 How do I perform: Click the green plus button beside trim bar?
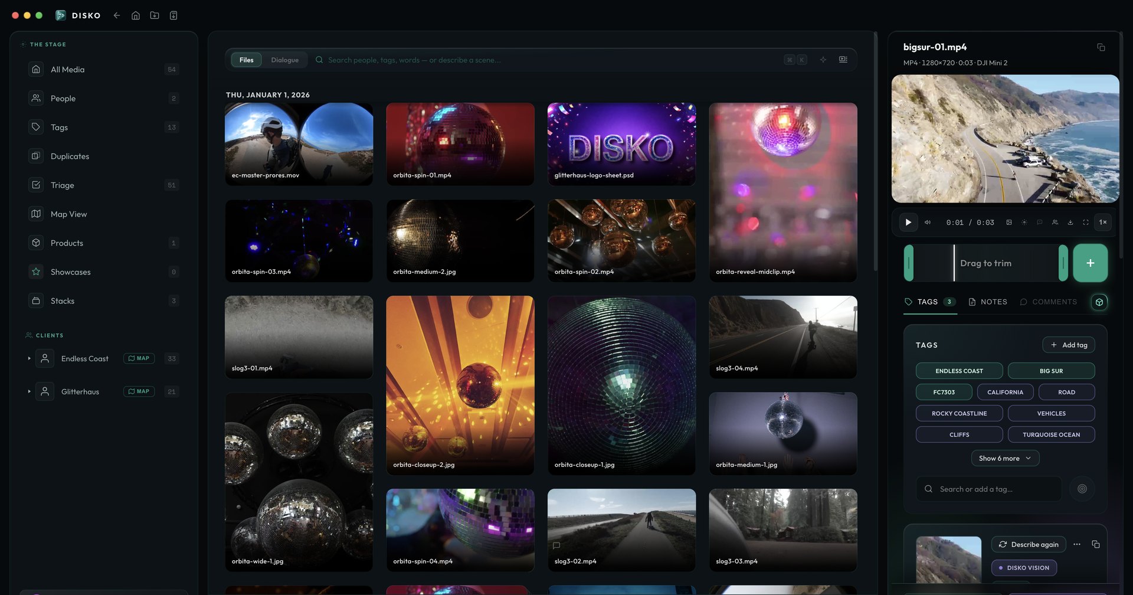pos(1090,263)
